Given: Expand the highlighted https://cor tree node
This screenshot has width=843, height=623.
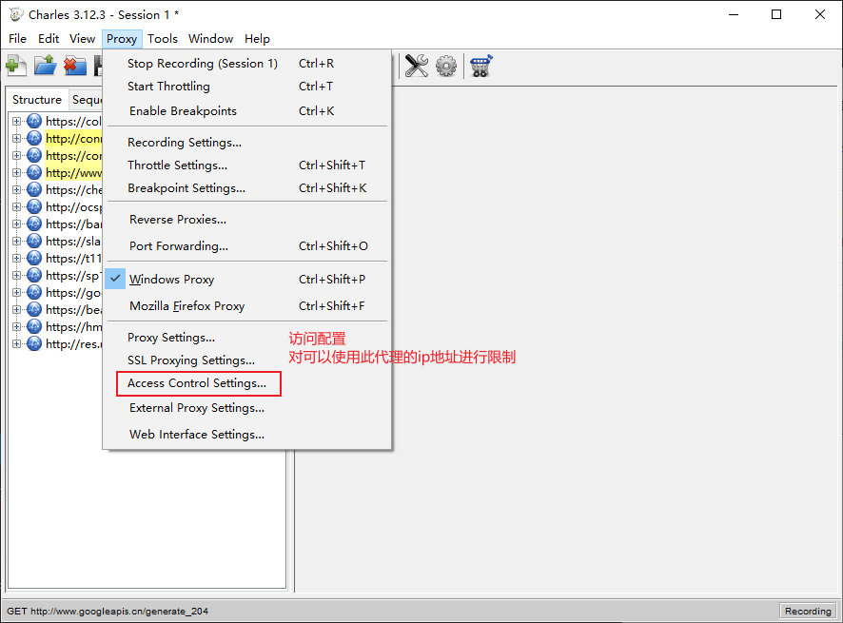Looking at the screenshot, I should (x=17, y=156).
